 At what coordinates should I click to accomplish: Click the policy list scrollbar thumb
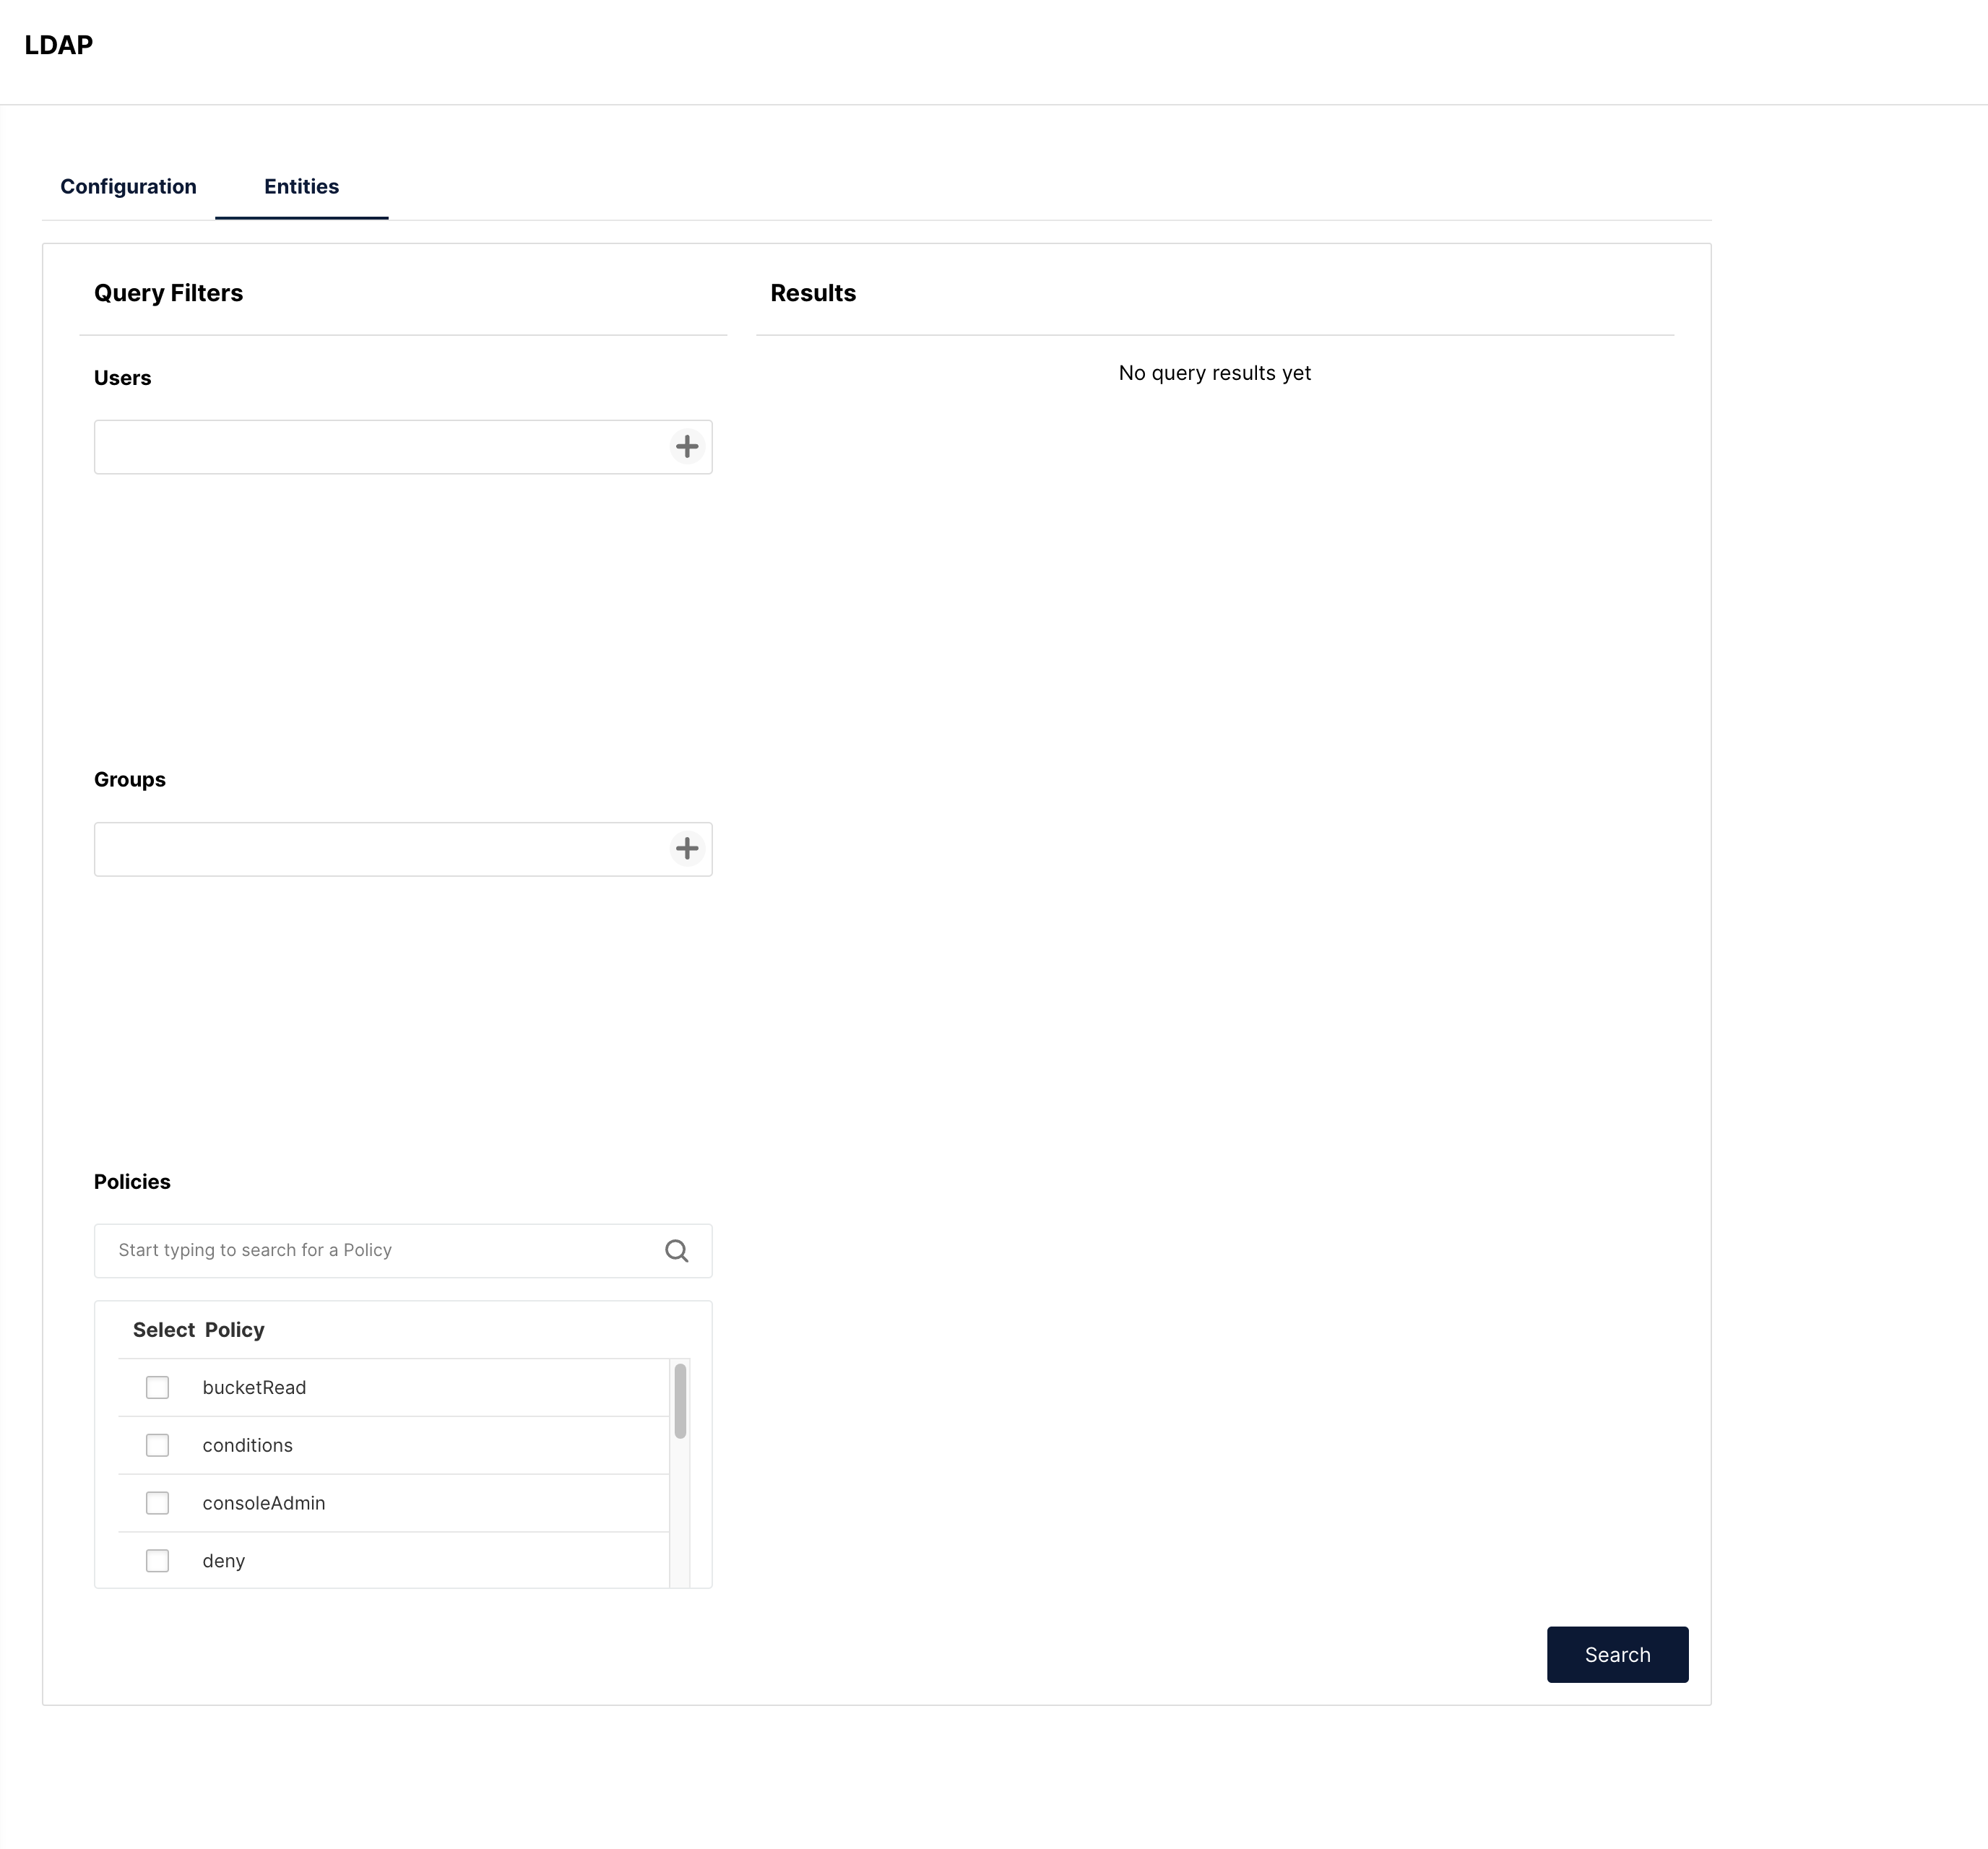(x=680, y=1400)
